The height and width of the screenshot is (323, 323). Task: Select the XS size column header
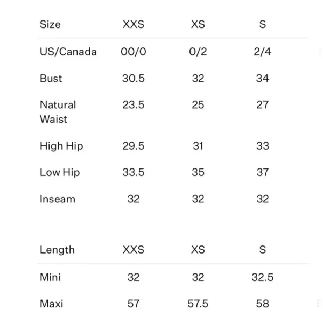(198, 24)
